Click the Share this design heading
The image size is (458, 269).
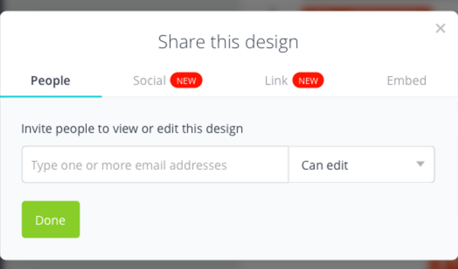click(x=228, y=42)
